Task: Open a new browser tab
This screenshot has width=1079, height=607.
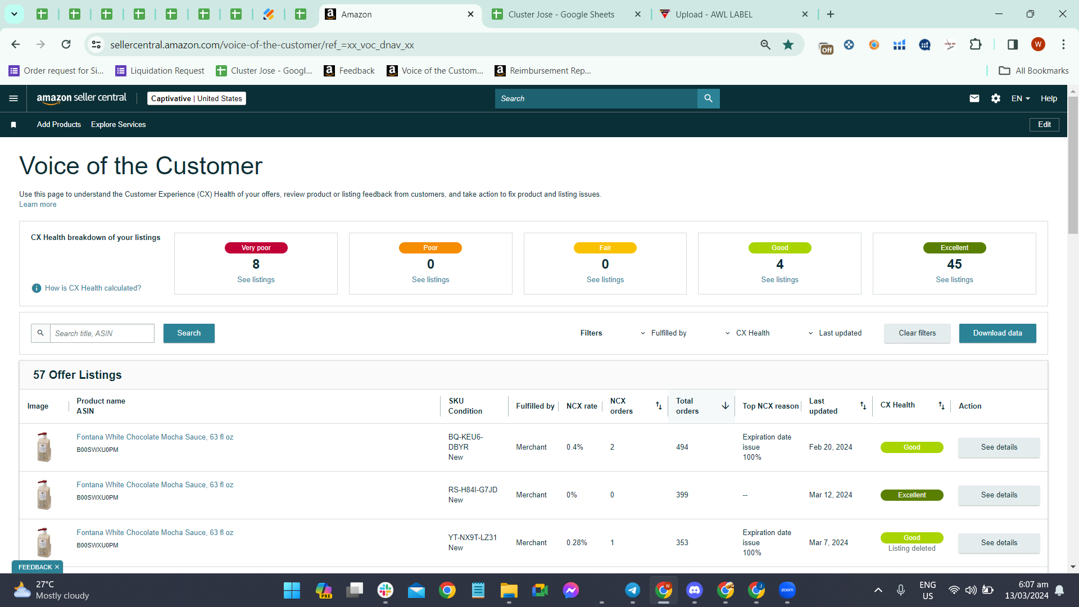Action: pos(831,15)
